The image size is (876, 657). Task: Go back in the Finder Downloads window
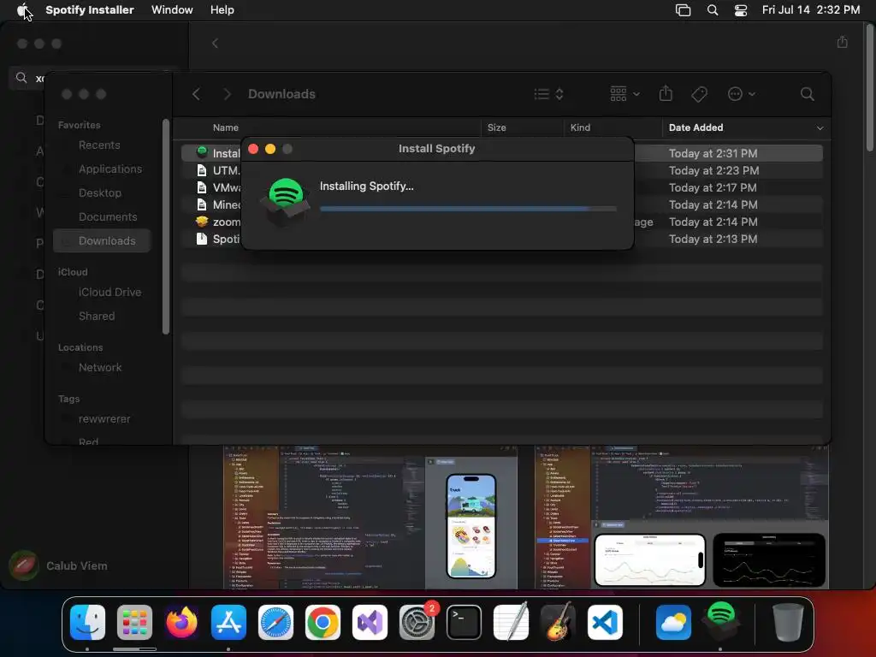(x=196, y=94)
